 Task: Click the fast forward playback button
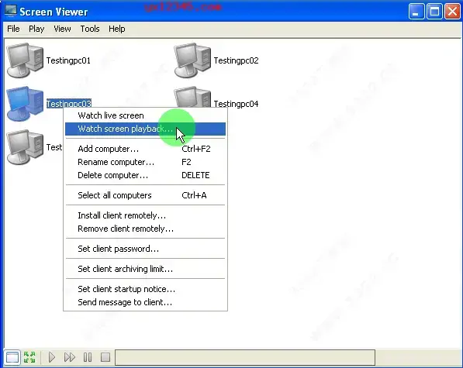tap(70, 357)
